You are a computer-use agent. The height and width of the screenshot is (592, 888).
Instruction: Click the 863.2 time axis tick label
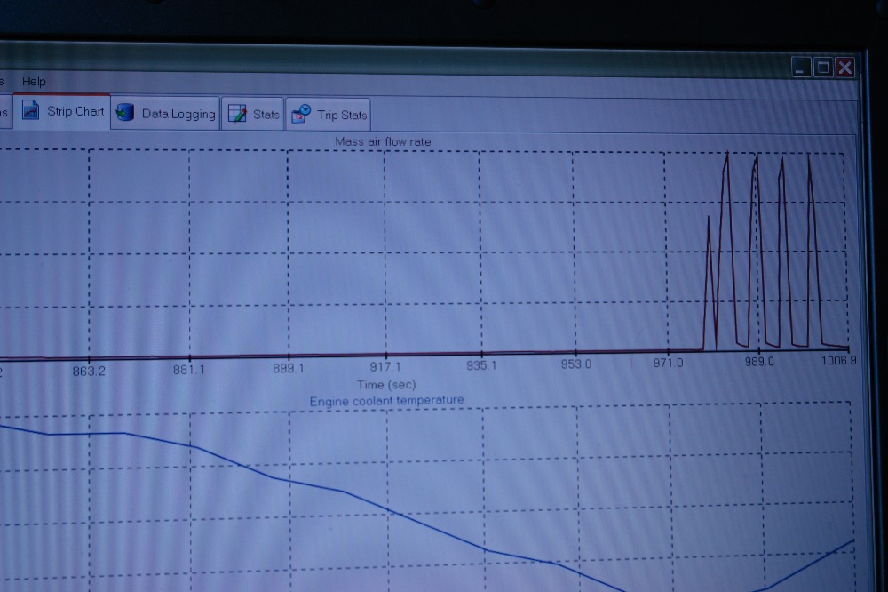coord(89,371)
